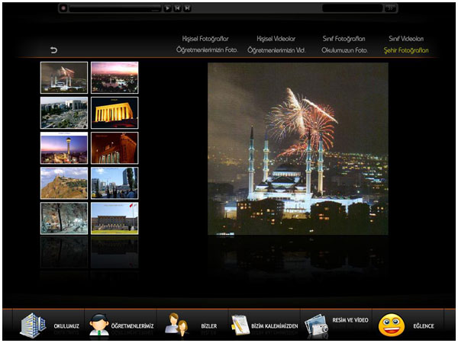458x343 pixels.
Task: Skip to the next track in player
Action: 188,8
